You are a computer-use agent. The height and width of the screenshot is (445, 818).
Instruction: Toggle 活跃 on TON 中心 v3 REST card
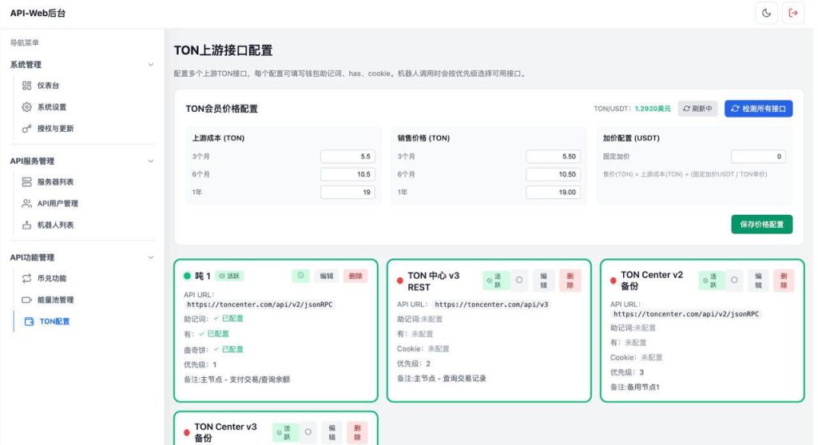pyautogui.click(x=494, y=280)
